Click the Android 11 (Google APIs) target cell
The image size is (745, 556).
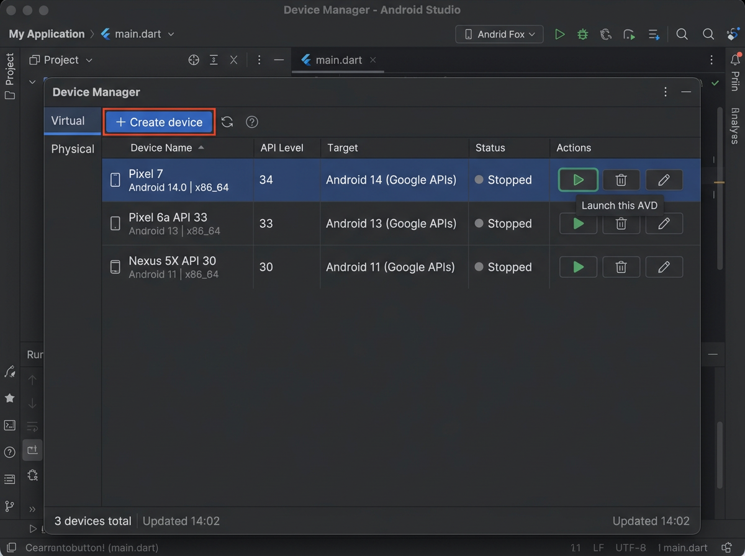[x=391, y=267]
